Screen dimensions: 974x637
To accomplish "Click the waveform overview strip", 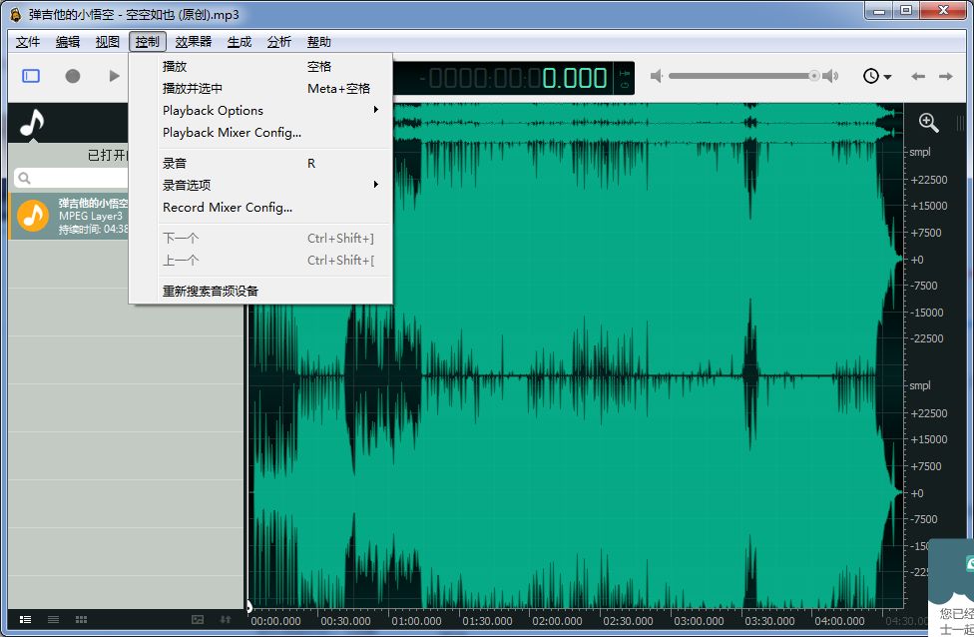I will click(648, 123).
